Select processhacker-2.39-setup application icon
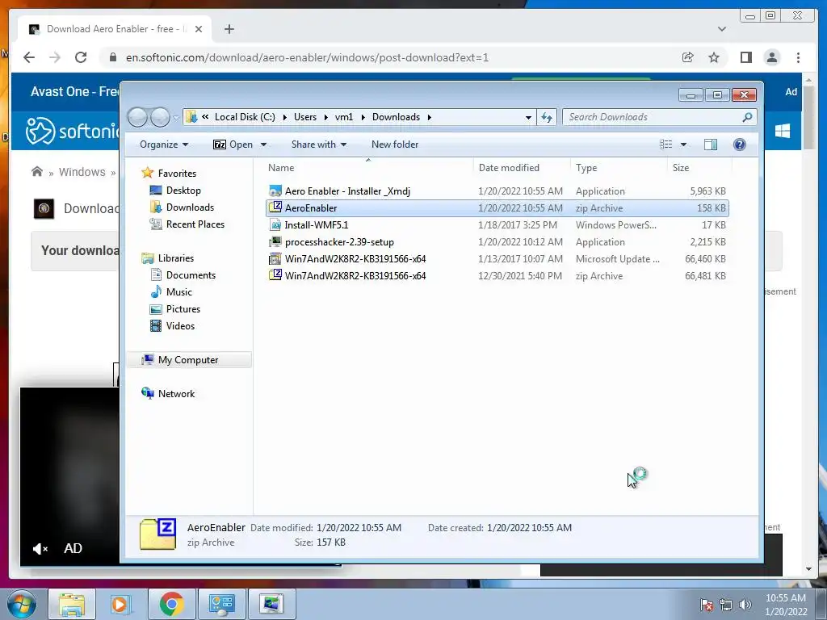The image size is (827, 620). (275, 242)
